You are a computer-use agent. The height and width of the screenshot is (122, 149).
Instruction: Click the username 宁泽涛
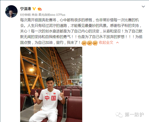(x=25, y=9)
